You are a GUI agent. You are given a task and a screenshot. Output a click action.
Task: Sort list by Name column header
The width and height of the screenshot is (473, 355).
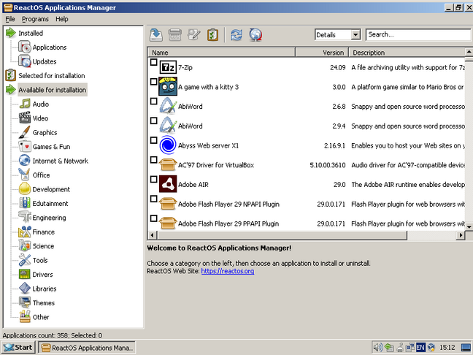pyautogui.click(x=221, y=53)
